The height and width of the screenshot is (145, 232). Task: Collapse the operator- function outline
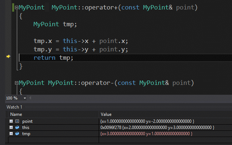pyautogui.click(x=16, y=83)
